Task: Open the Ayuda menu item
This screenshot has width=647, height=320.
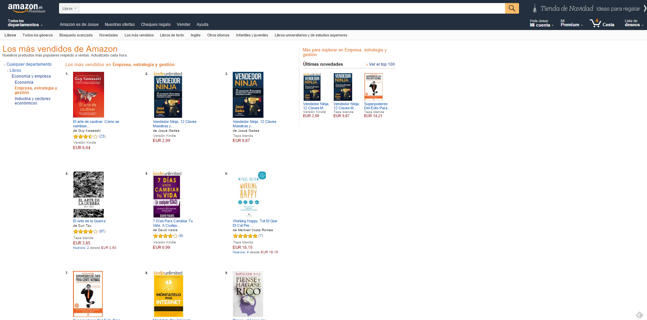Action: [x=202, y=25]
